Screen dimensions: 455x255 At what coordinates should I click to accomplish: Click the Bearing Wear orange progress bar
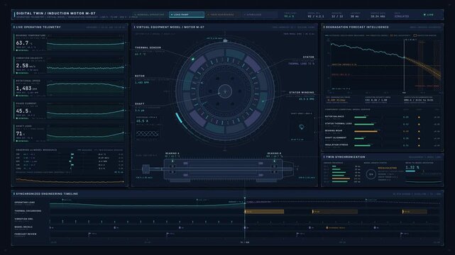point(366,132)
